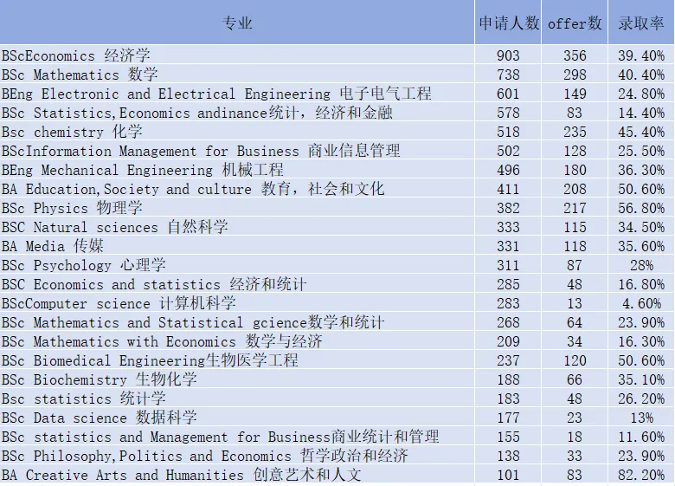This screenshot has width=675, height=486.
Task: Select BEng Mechanical Engineering 机械工程 cell
Action: coord(237,169)
